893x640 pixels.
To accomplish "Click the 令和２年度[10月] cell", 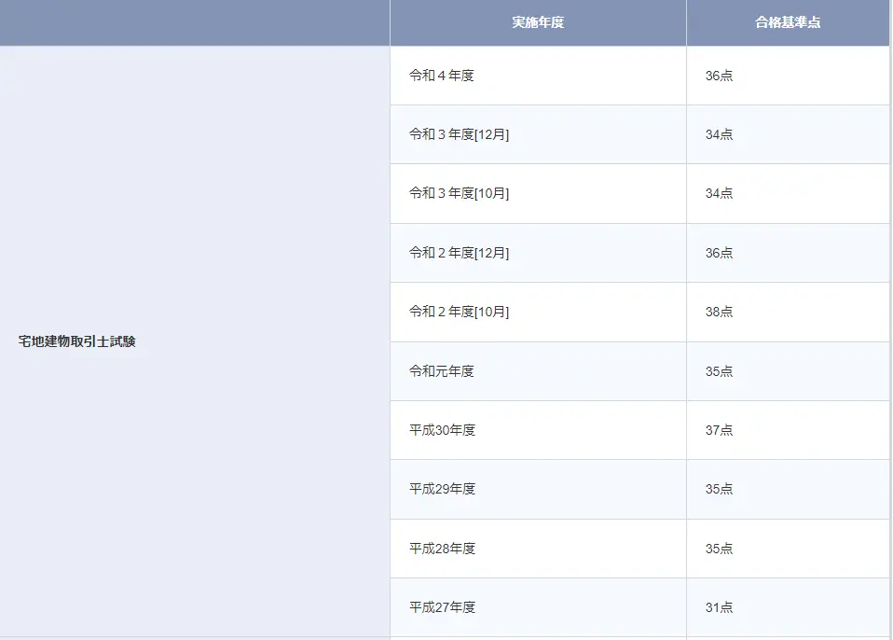I will 538,312.
